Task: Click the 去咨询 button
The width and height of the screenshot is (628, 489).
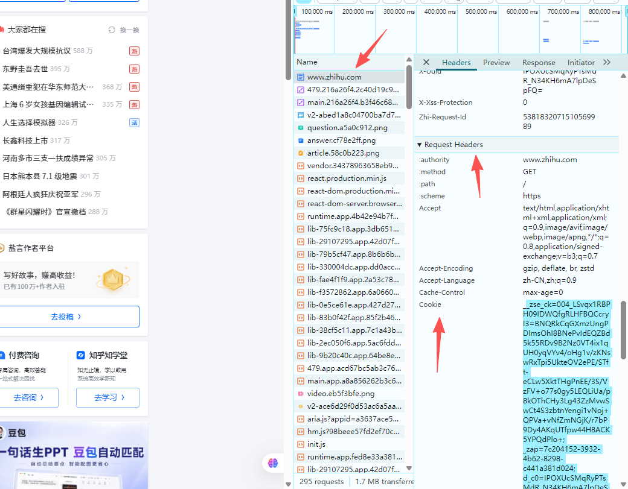Action: pyautogui.click(x=29, y=397)
